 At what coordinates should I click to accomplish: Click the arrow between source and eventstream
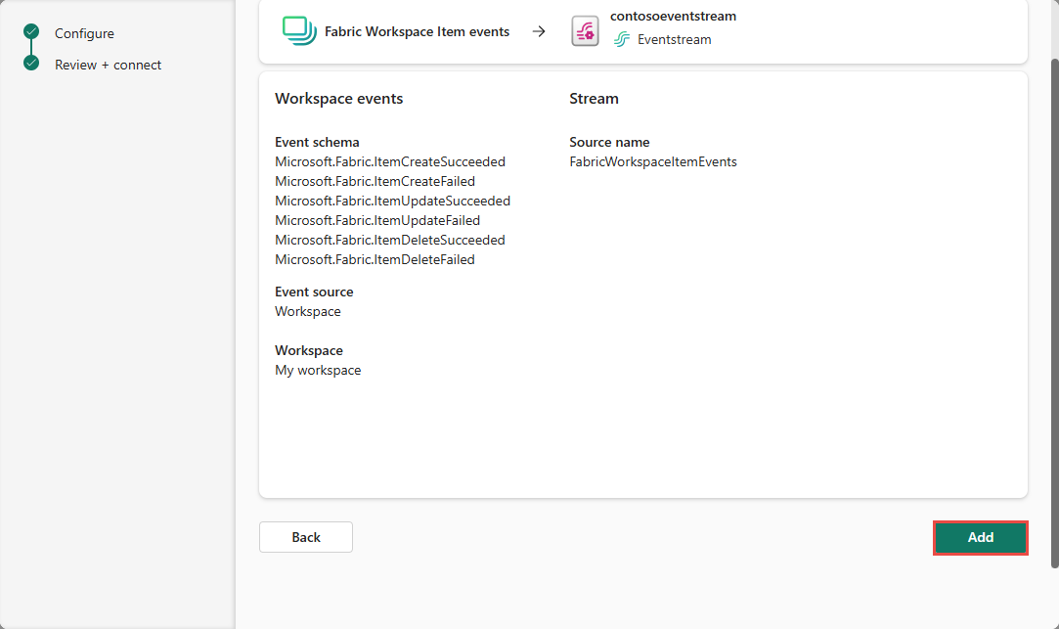point(539,31)
